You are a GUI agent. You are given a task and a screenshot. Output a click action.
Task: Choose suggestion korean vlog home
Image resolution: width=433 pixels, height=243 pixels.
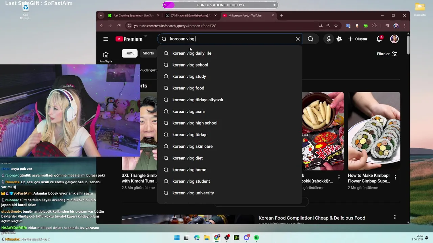coord(229,170)
